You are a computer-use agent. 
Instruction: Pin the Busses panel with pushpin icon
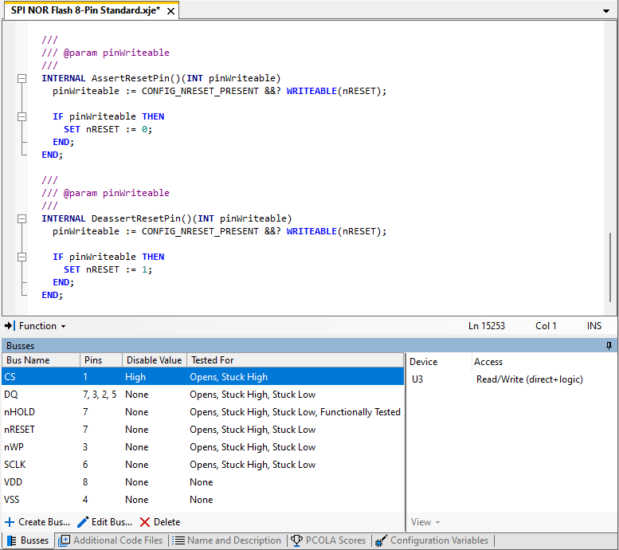pyautogui.click(x=609, y=346)
